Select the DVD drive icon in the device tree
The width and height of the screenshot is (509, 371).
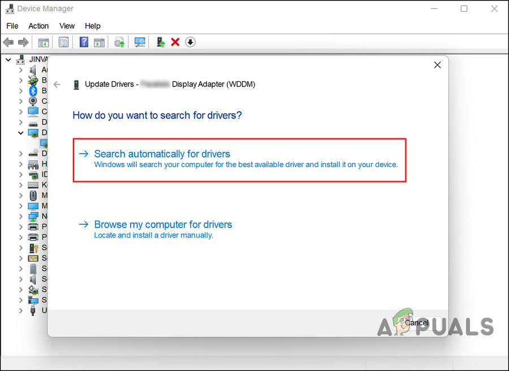point(33,153)
